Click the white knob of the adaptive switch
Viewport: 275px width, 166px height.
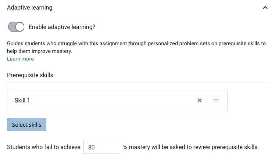pyautogui.click(x=19, y=27)
